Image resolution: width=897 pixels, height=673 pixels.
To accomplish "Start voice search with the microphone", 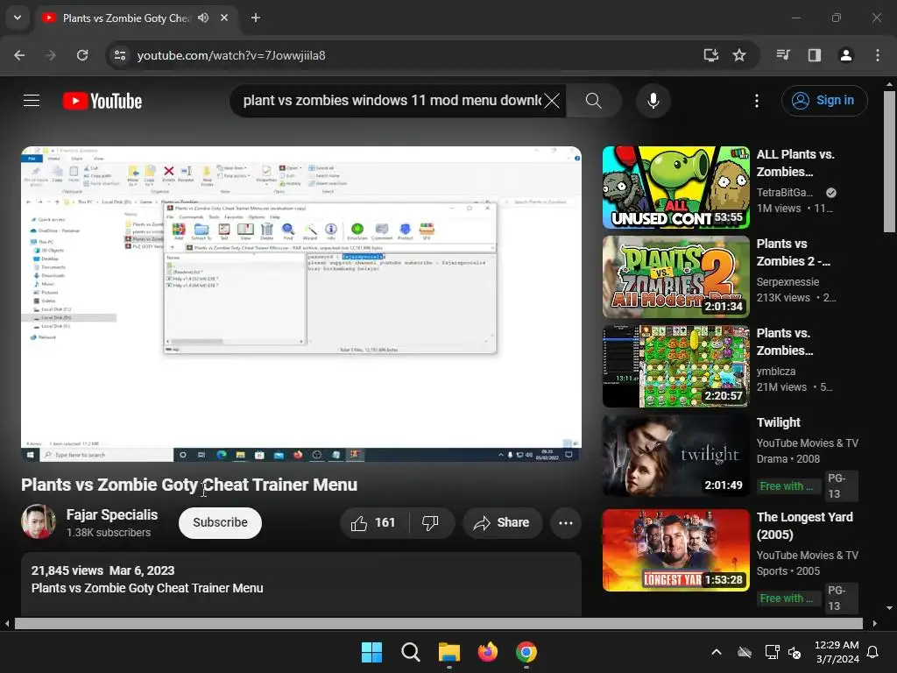I will tap(653, 101).
